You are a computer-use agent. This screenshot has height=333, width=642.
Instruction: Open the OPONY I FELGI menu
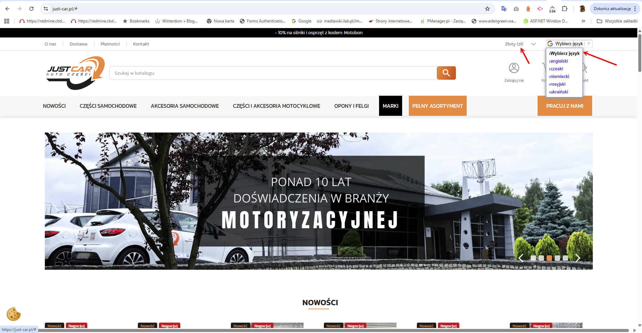coord(351,106)
